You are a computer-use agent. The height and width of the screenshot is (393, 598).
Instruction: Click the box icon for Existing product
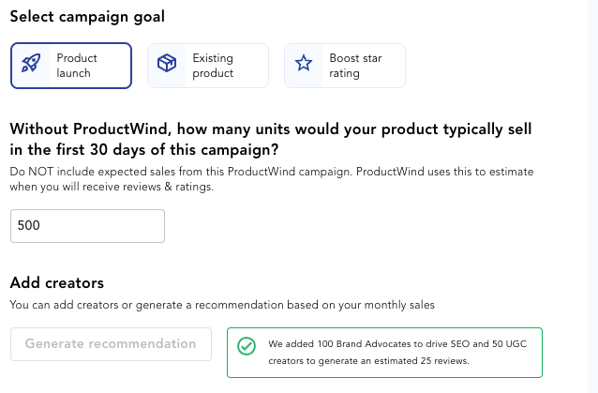tap(167, 63)
